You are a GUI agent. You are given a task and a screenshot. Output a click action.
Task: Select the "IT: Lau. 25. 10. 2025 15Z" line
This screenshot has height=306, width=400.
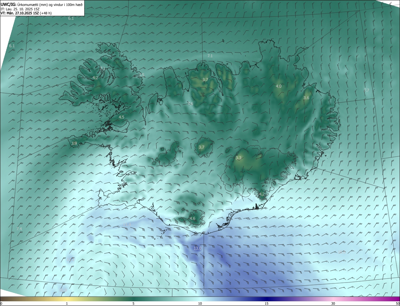[20, 9]
